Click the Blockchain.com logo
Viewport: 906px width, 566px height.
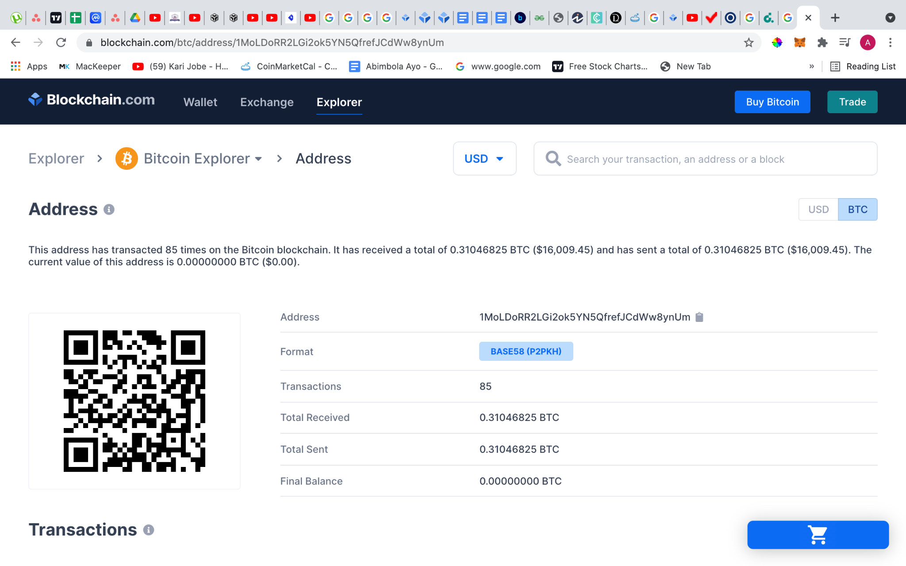click(x=92, y=100)
